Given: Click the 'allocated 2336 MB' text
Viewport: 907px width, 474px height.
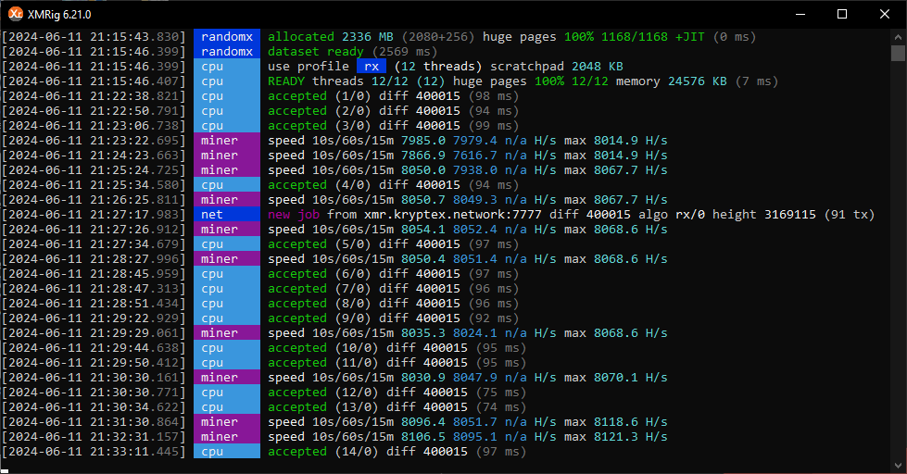Looking at the screenshot, I should pyautogui.click(x=331, y=37).
